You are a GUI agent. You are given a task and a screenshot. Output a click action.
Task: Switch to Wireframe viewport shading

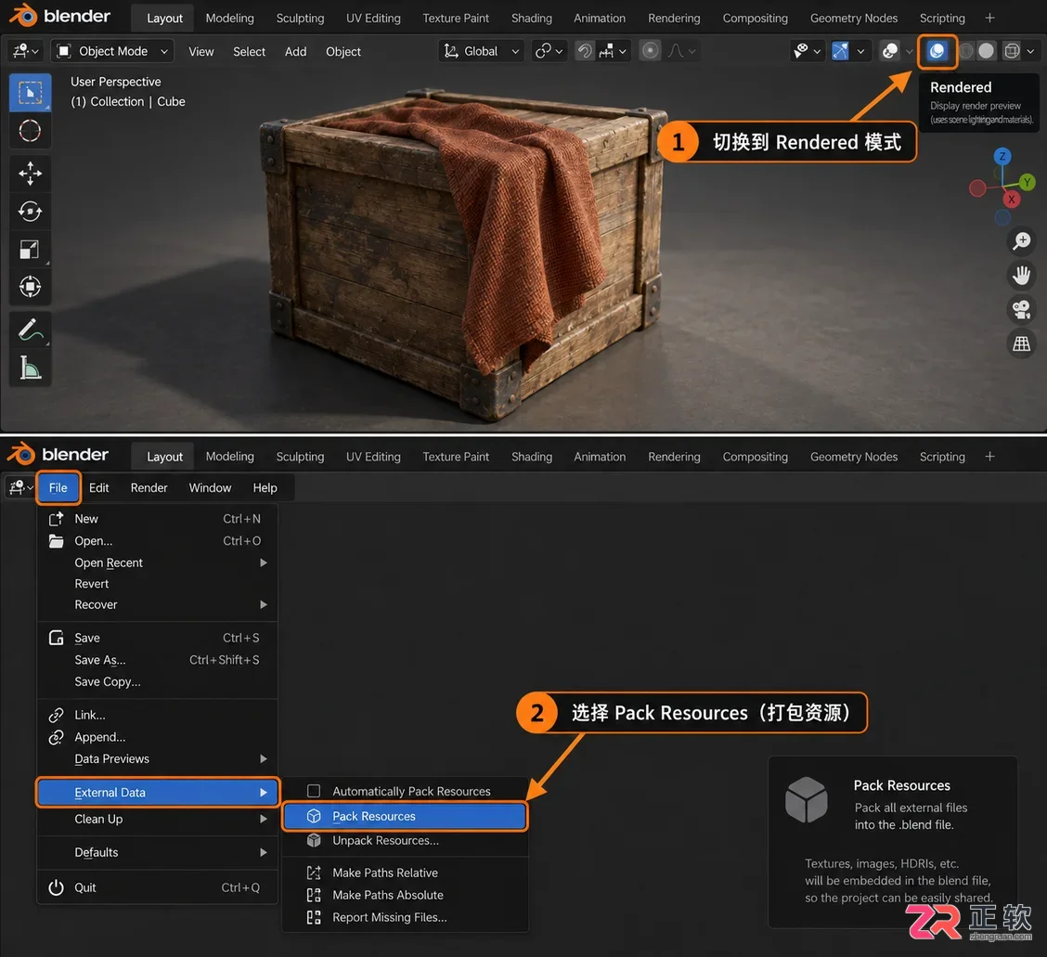click(x=1012, y=51)
